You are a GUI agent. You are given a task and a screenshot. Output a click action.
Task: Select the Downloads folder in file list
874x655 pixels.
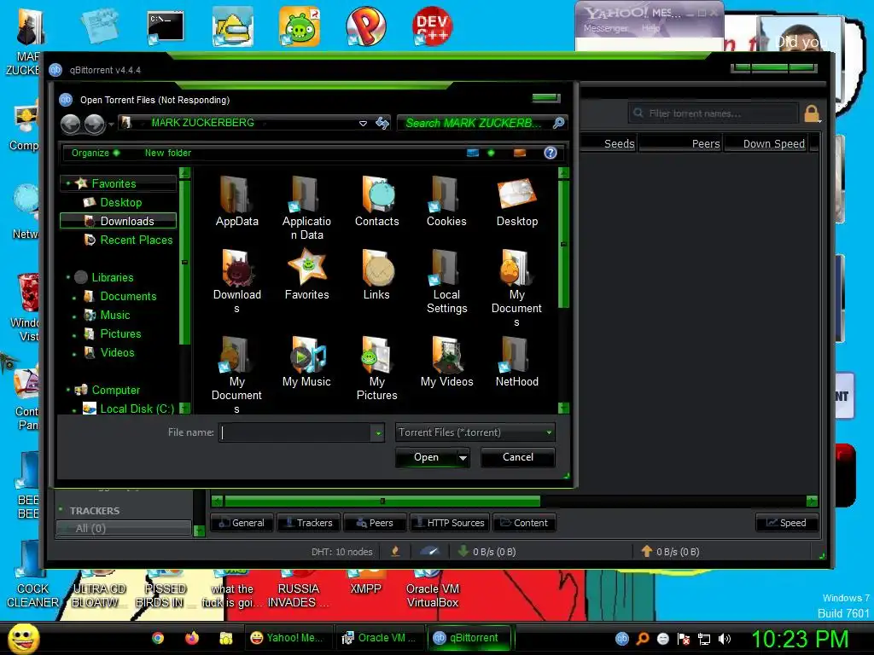tap(237, 281)
